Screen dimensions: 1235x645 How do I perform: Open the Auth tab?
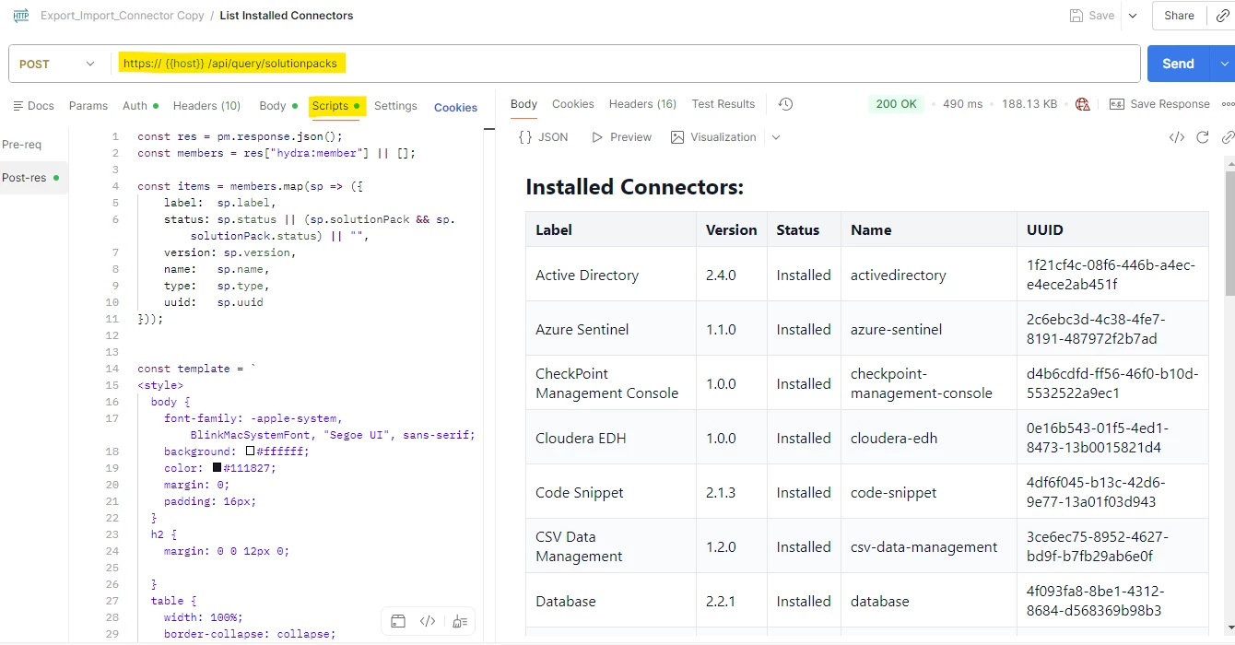140,106
